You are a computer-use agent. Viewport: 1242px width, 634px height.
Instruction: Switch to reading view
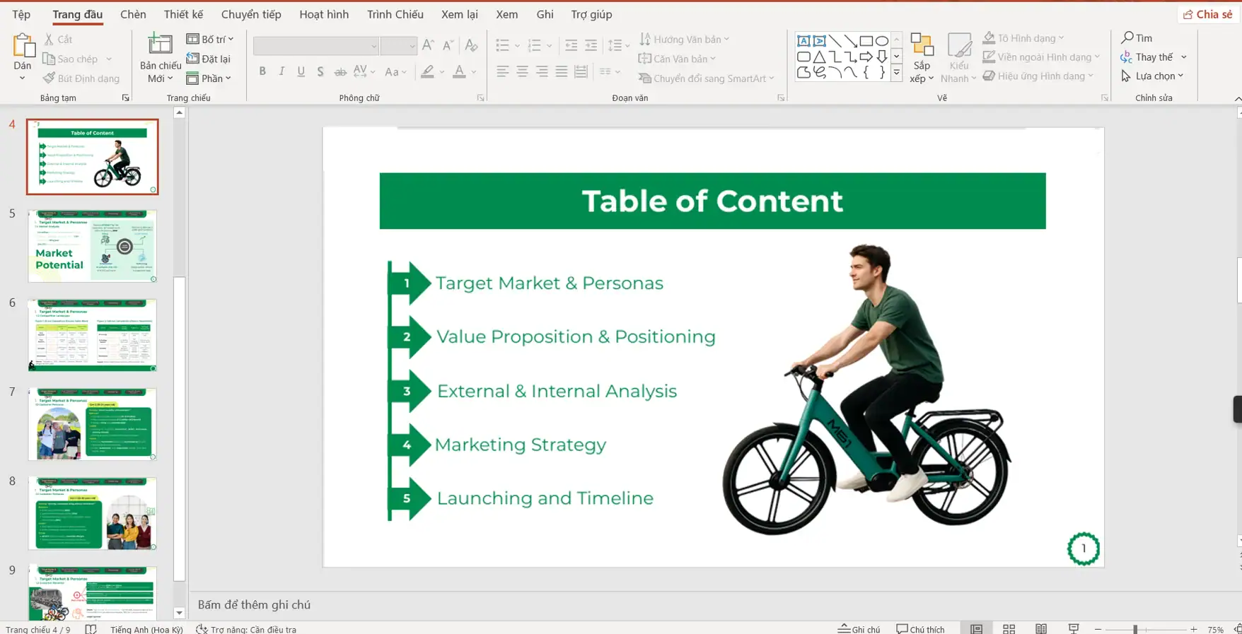pyautogui.click(x=1041, y=629)
